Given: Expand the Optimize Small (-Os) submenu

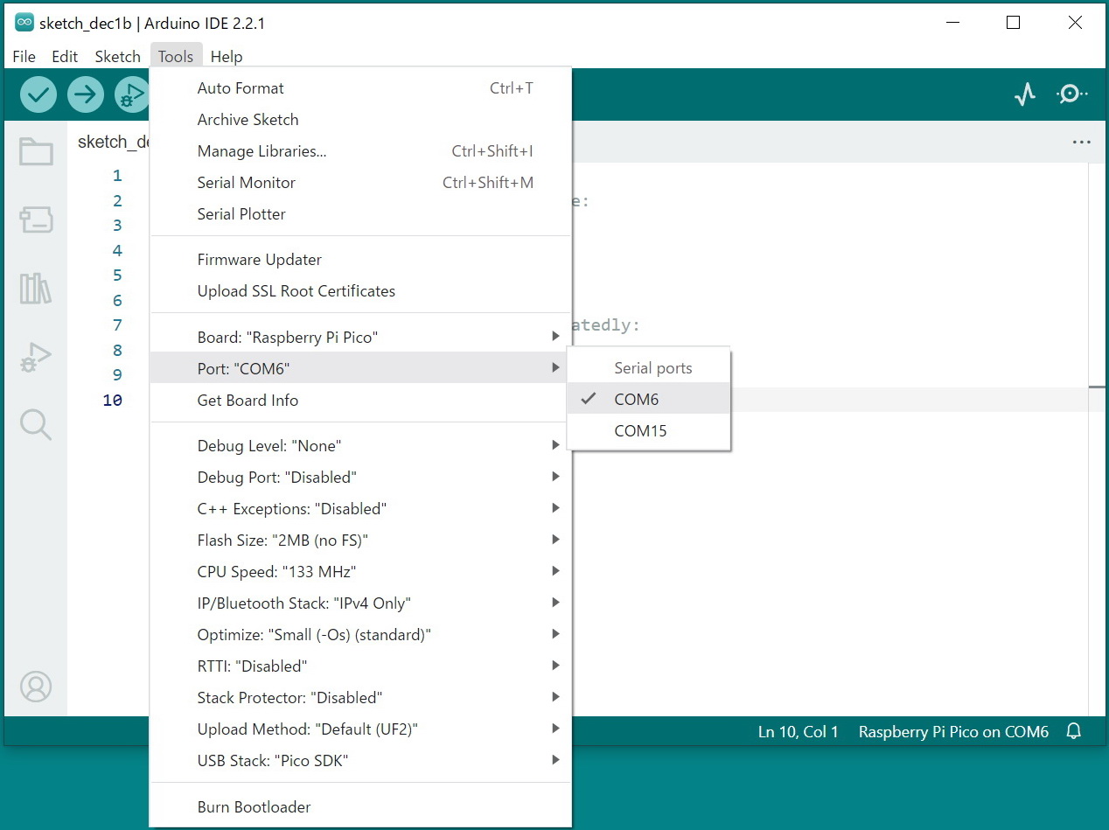Looking at the screenshot, I should point(361,634).
